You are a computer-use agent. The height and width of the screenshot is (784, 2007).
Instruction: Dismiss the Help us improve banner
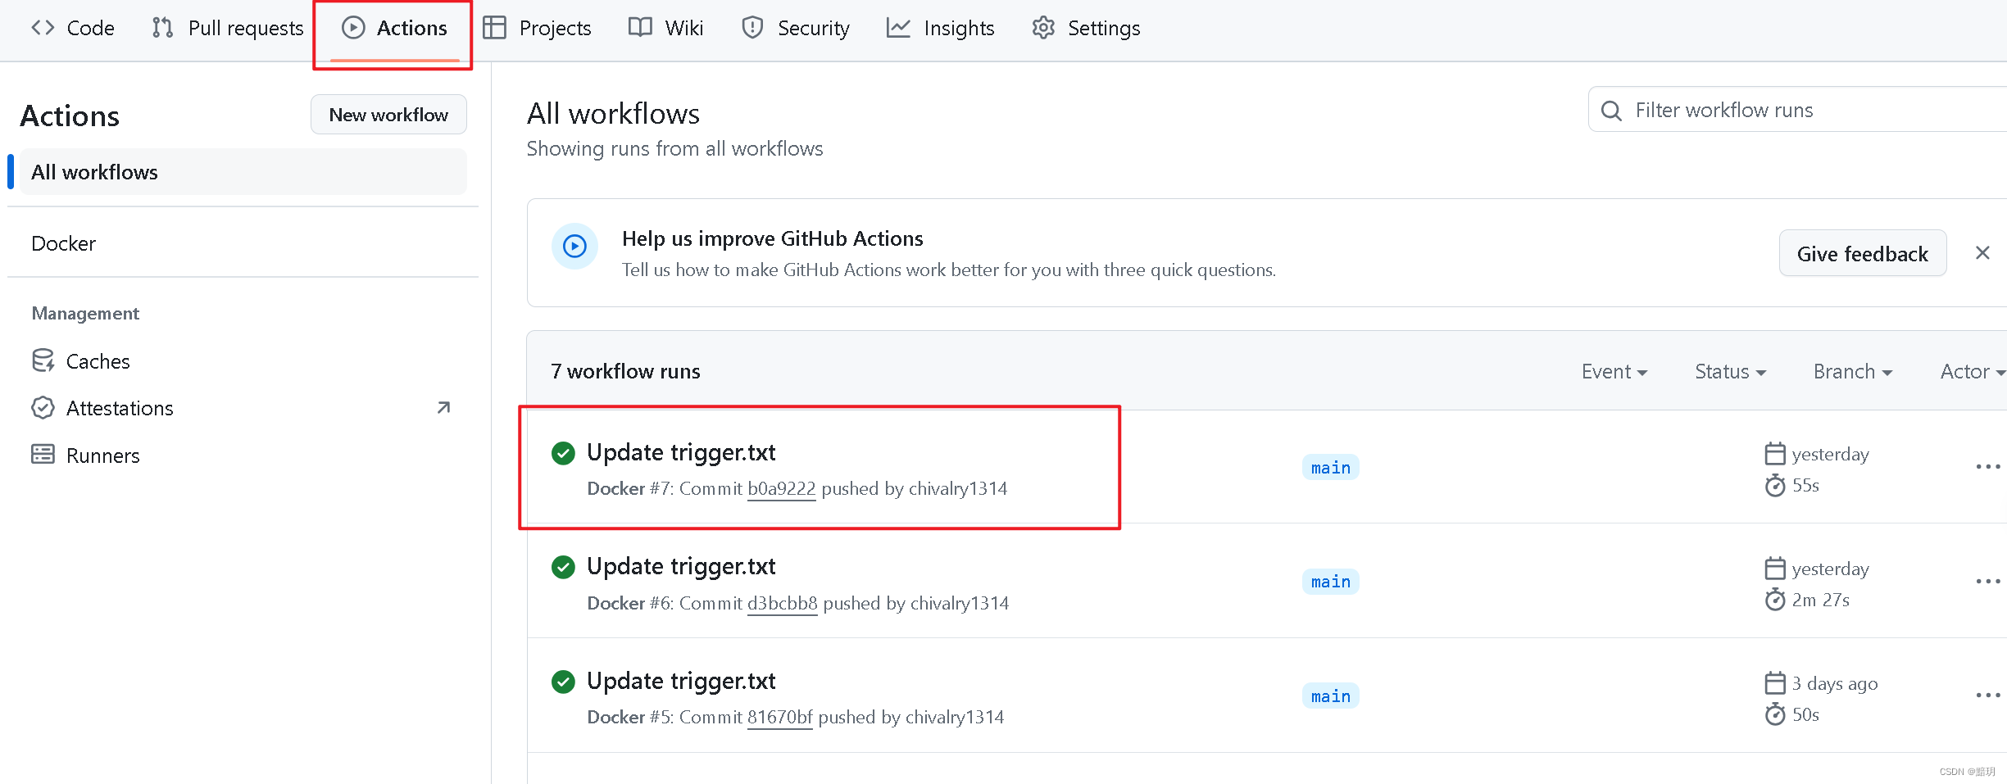click(x=1982, y=253)
